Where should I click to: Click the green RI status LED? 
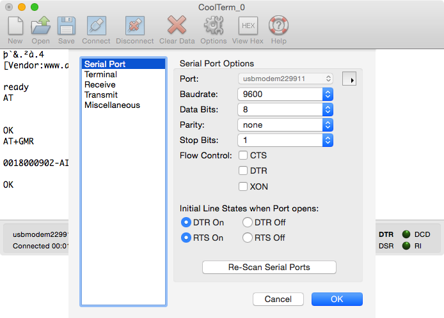tap(406, 246)
